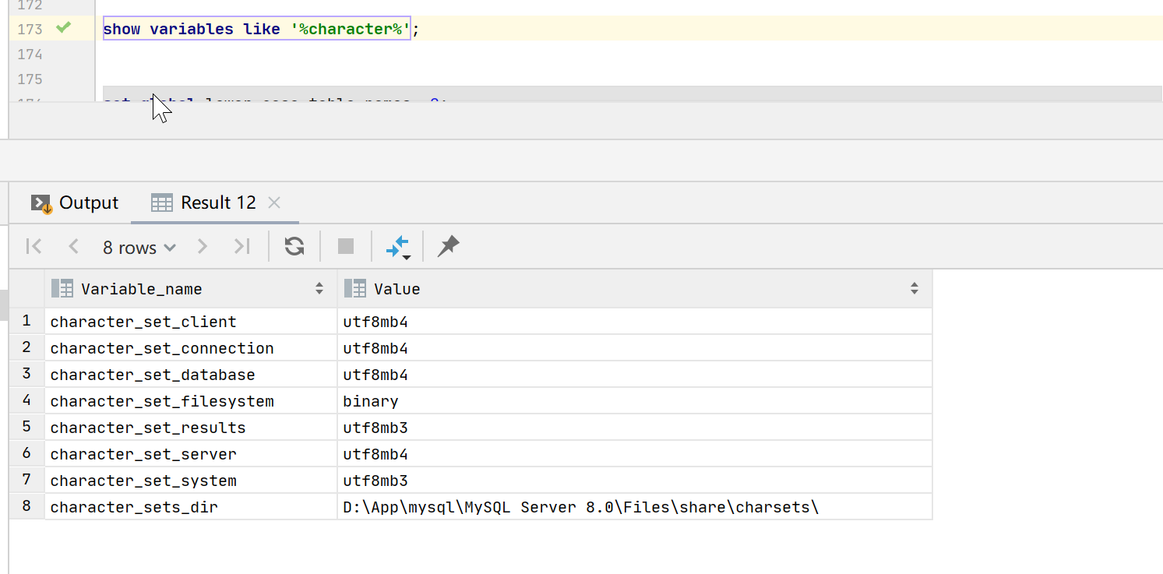Select utf8mb4 value of character_set_server
1163x574 pixels.
click(635, 454)
